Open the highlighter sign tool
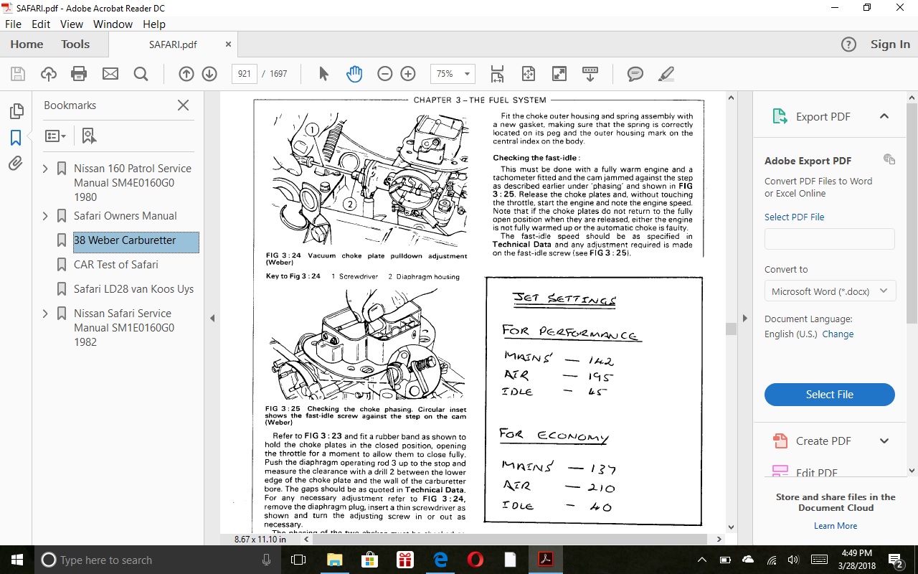Viewport: 918px width, 574px height. tap(666, 74)
